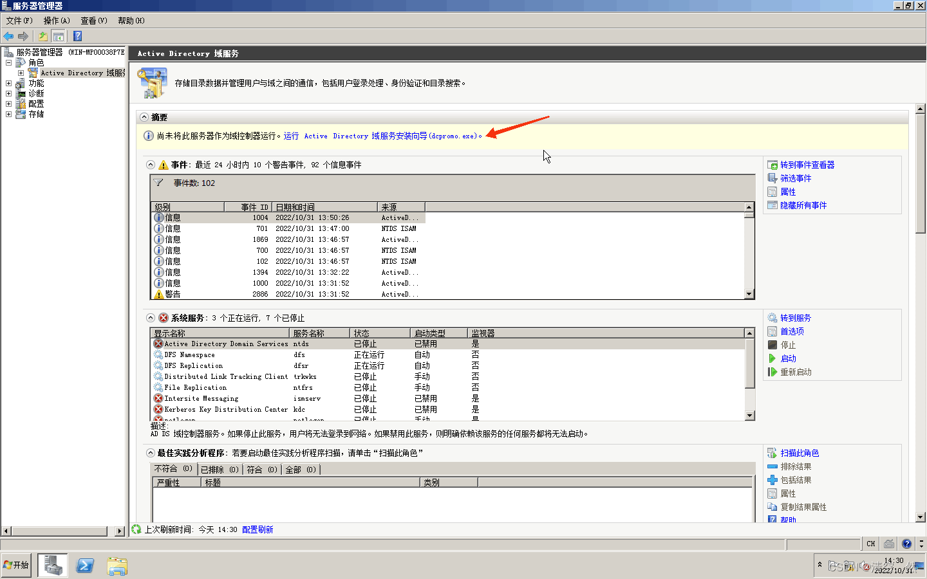Select the Kerberos Key Distribution Center service
Screen dimensions: 927x579
click(448, 409)
